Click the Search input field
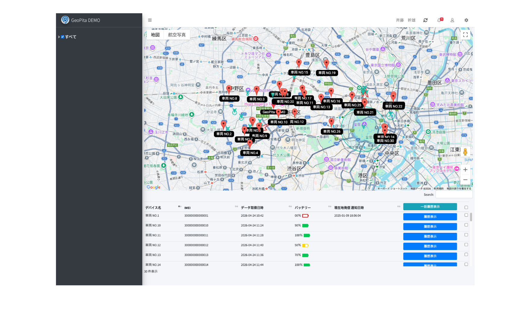Viewport: 531px width, 325px height. 454,195
